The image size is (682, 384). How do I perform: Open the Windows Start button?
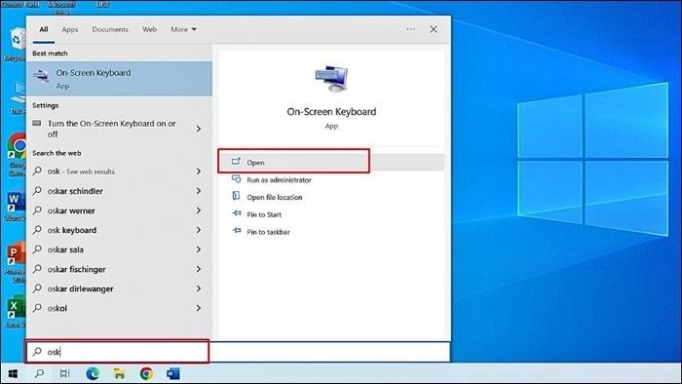coord(13,373)
